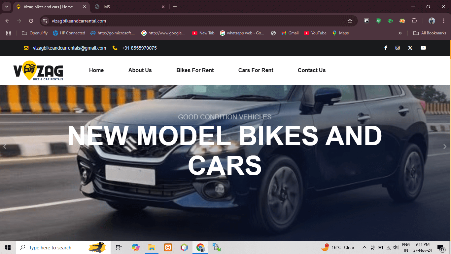Reload the page
The height and width of the screenshot is (254, 451).
[31, 21]
